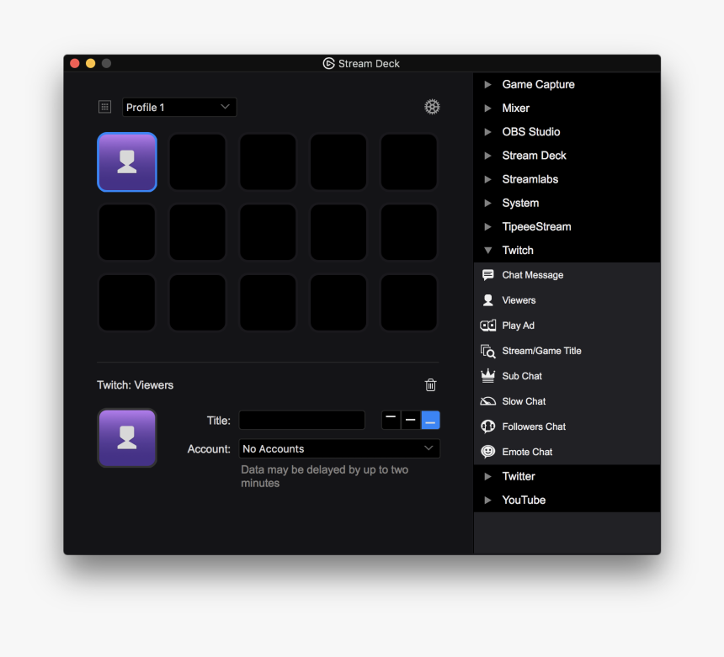This screenshot has width=724, height=657.
Task: Set title alignment to top
Action: [391, 421]
